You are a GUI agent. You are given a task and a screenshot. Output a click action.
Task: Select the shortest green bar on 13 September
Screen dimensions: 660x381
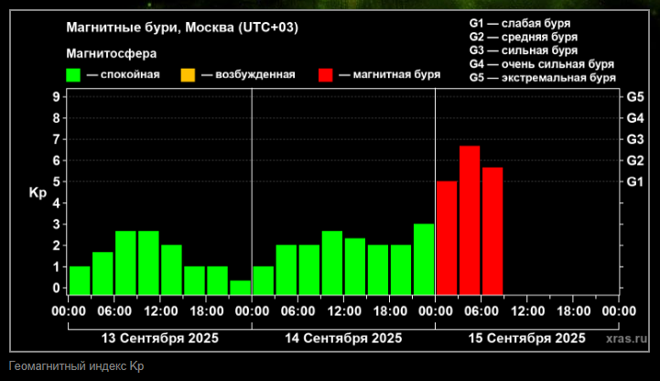(240, 288)
